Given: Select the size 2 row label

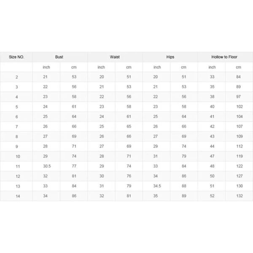Looking at the screenshot, I should pyautogui.click(x=16, y=77).
